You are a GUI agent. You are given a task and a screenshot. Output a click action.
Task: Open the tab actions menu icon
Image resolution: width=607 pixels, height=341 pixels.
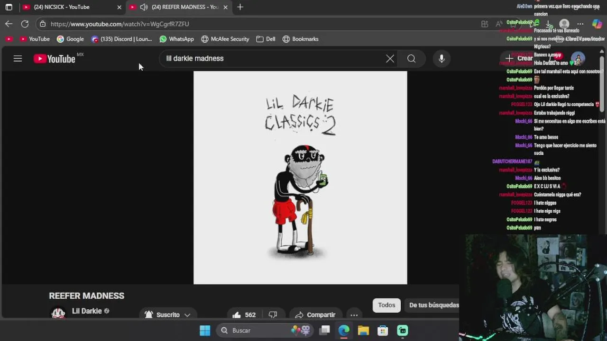click(x=9, y=7)
